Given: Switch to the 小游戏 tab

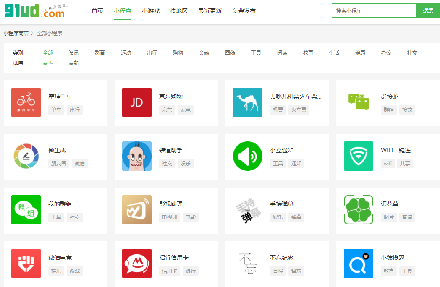Looking at the screenshot, I should coord(151,11).
